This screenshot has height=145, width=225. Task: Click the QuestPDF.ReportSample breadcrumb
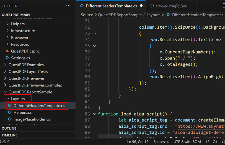[x=120, y=15]
